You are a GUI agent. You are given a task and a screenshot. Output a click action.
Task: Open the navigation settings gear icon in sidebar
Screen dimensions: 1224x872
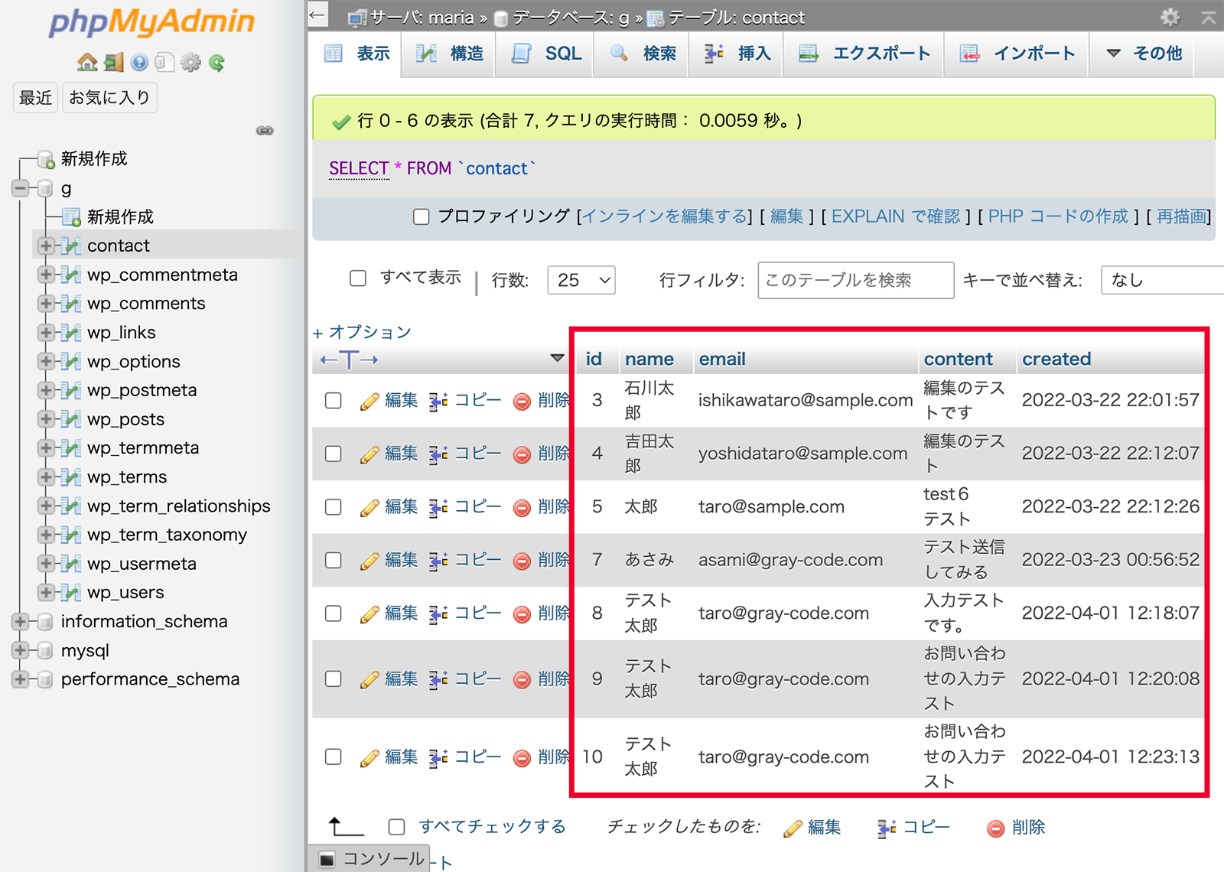click(x=190, y=63)
